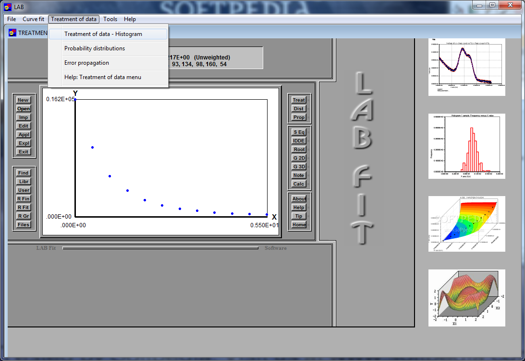Image resolution: width=525 pixels, height=361 pixels.
Task: Click the Help panel button
Action: point(299,208)
